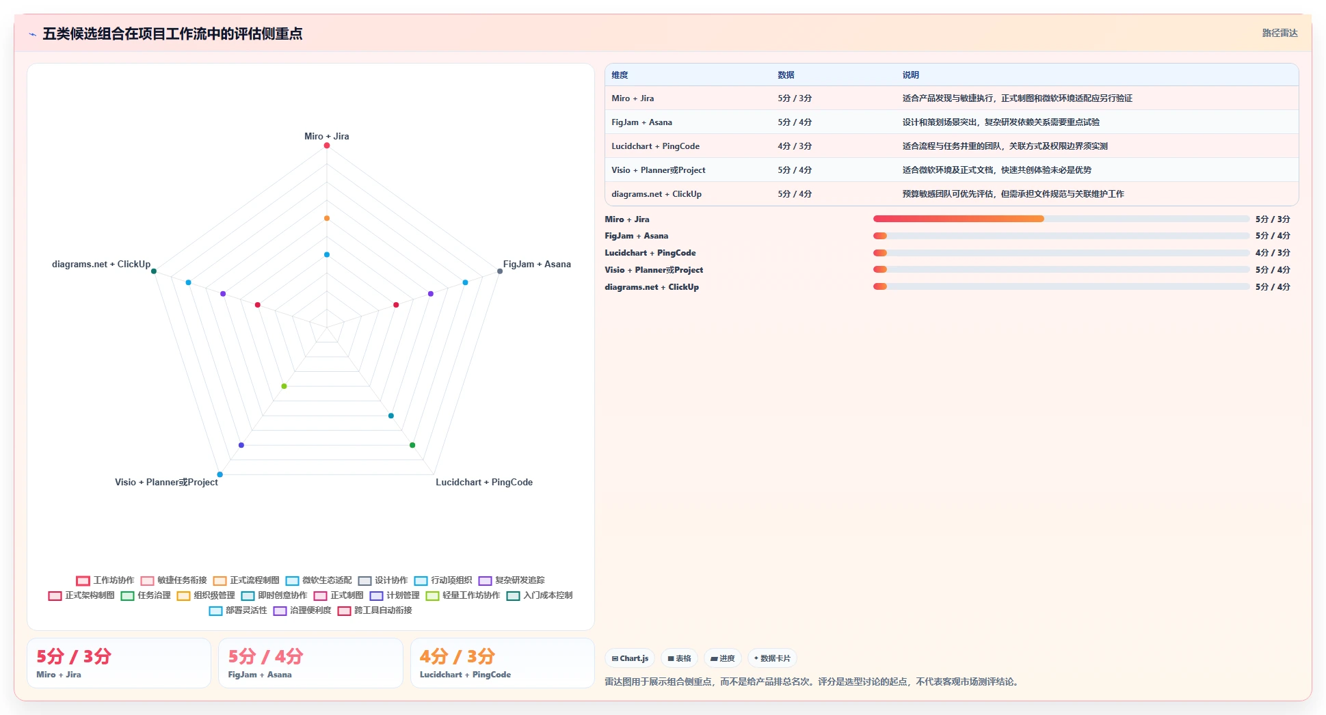
Task: Click the 路径雷达 label in the header
Action: point(1279,33)
